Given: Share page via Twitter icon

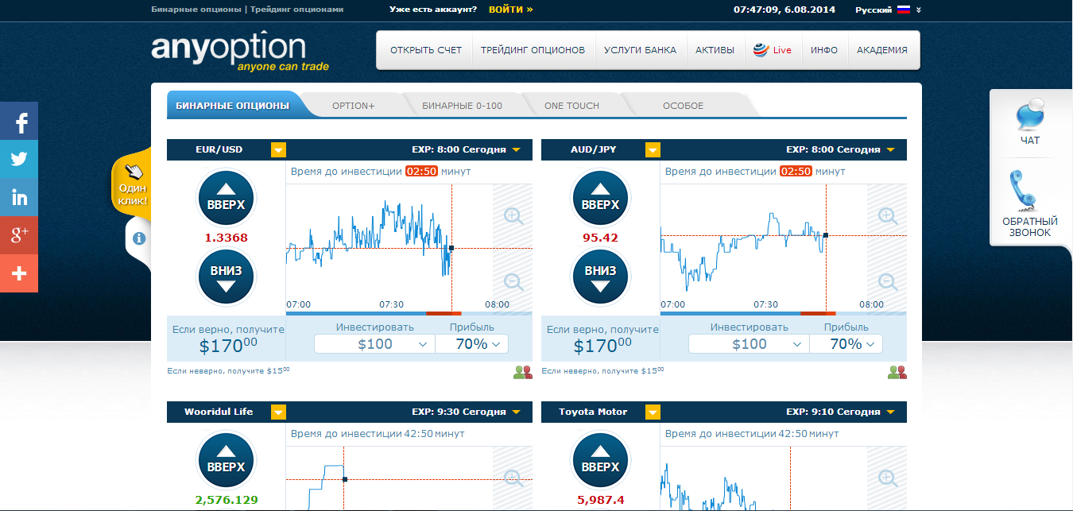Looking at the screenshot, I should (19, 160).
